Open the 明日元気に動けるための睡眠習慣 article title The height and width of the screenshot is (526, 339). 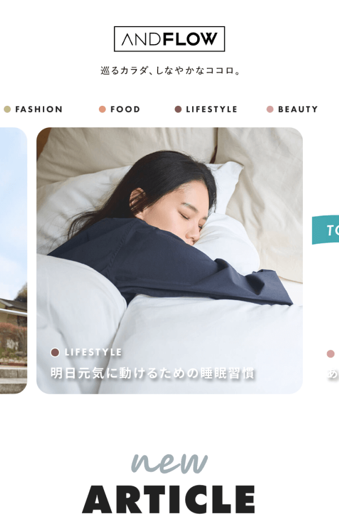pyautogui.click(x=153, y=373)
